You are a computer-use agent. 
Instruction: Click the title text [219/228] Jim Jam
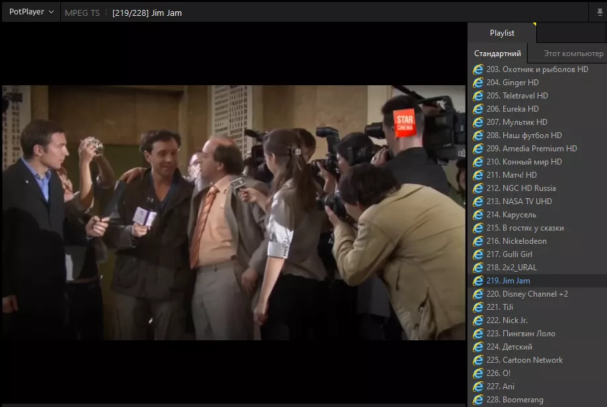coord(147,13)
